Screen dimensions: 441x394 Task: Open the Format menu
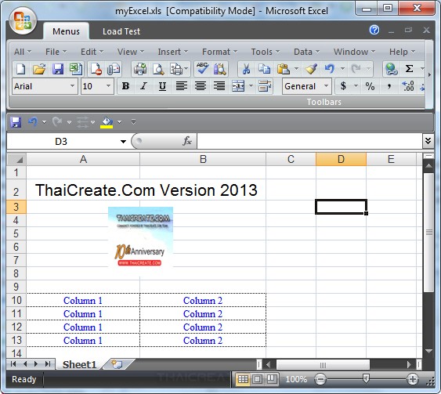point(219,52)
